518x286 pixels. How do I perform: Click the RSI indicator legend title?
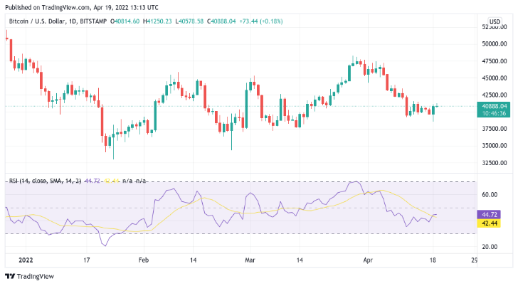(45, 181)
